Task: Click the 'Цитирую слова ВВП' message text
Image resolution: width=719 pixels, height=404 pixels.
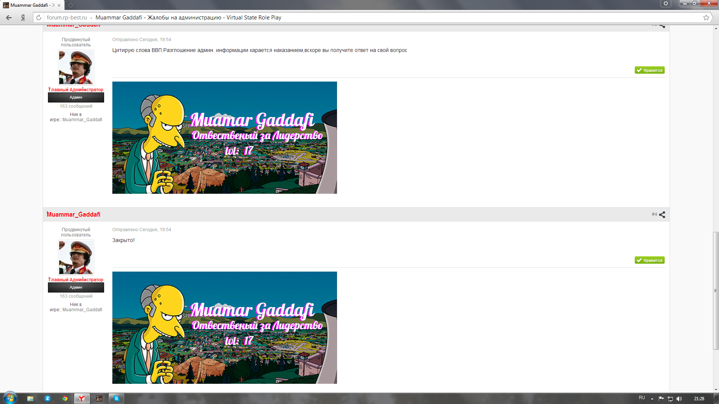Action: [x=260, y=50]
